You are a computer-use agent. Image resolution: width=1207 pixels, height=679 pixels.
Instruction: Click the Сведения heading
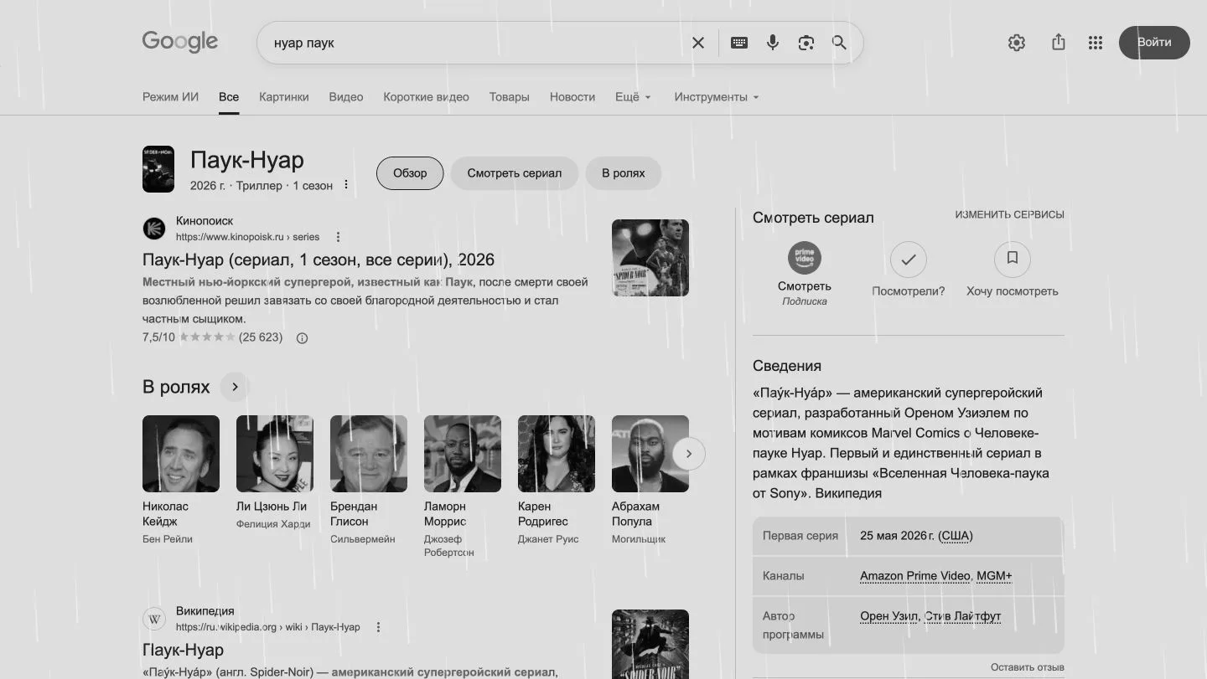click(x=787, y=366)
